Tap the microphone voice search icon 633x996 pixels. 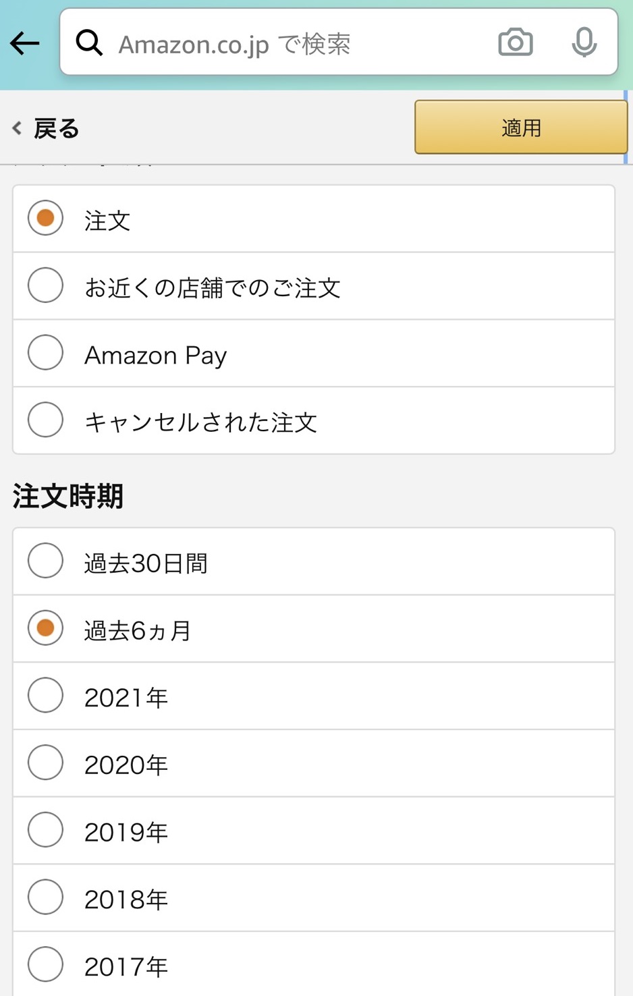tap(584, 43)
